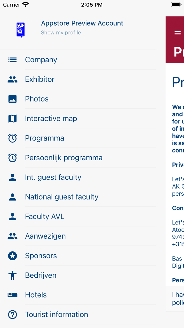Select the Persoonlijk programma alarm icon
The image size is (184, 328).
12,157
